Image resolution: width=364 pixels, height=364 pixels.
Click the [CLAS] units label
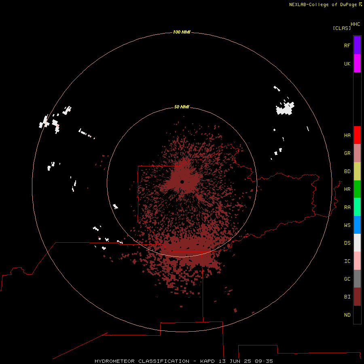[342, 28]
